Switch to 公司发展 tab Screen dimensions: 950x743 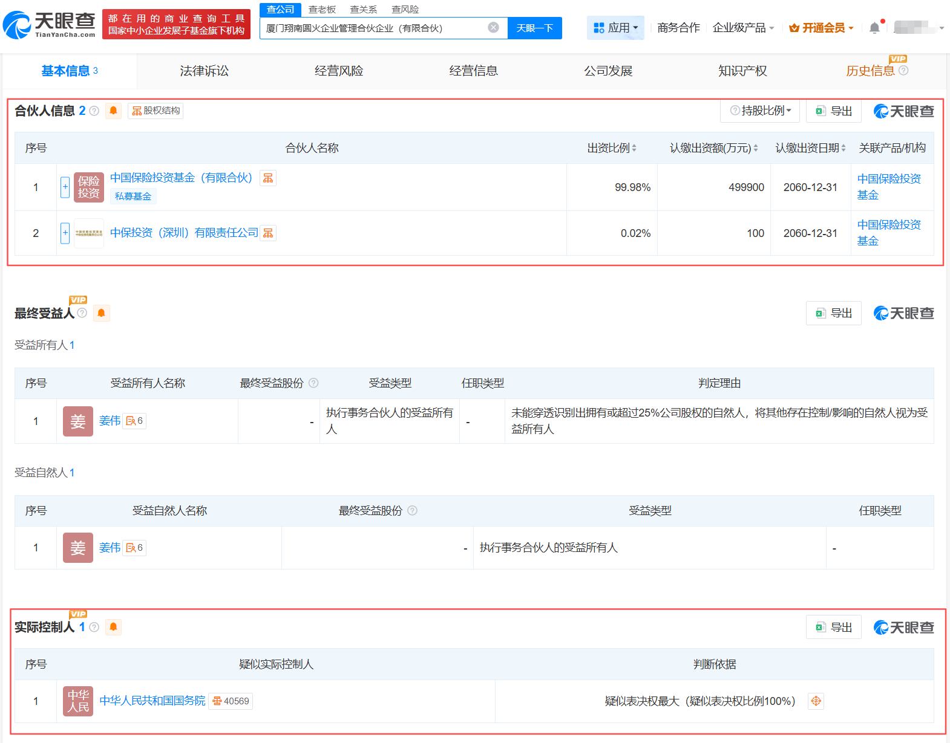pyautogui.click(x=608, y=71)
